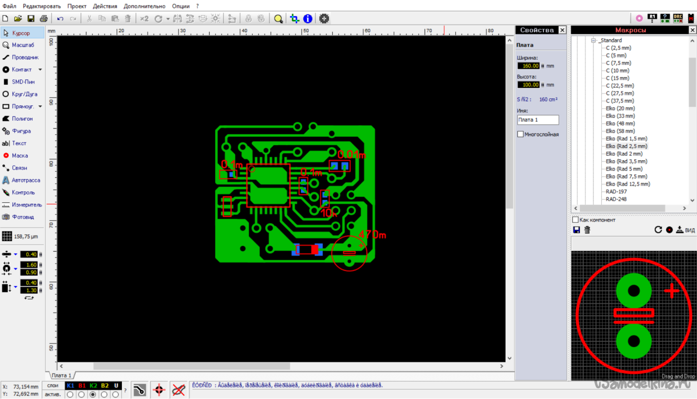Click the ВИД button in macros panel
Screen dimensions: 697x399
[x=686, y=230]
